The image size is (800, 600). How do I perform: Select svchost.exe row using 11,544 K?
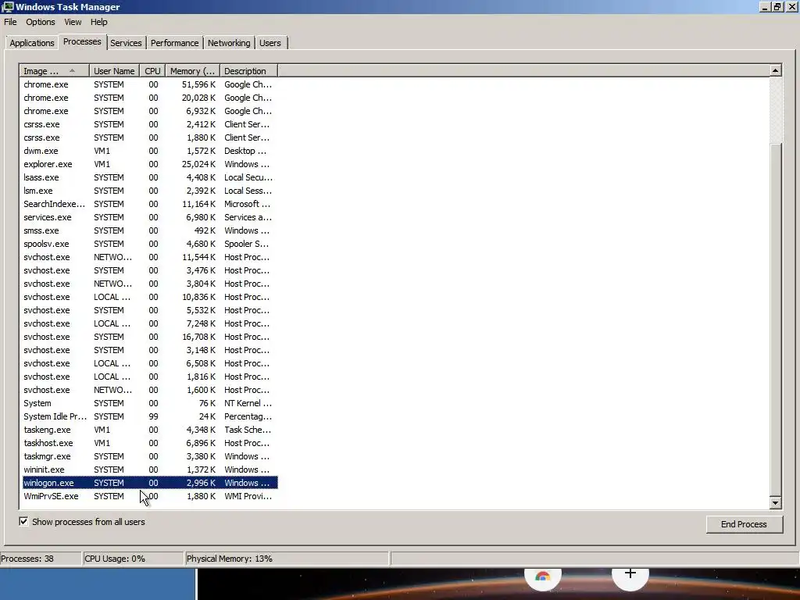click(150, 256)
